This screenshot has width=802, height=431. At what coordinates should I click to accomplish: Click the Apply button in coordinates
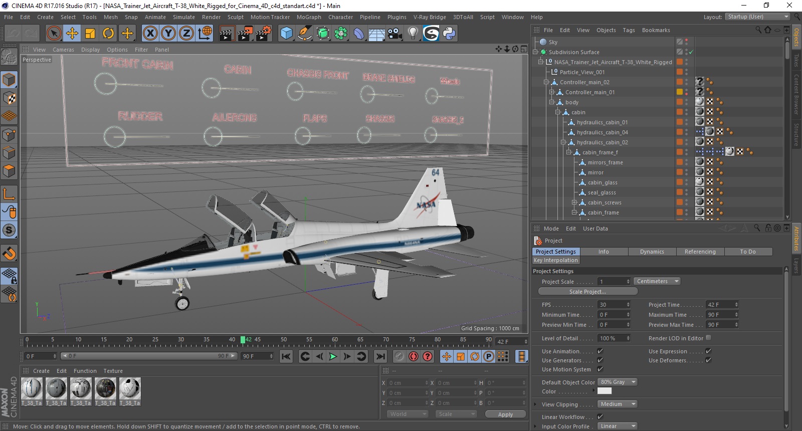[x=505, y=414]
